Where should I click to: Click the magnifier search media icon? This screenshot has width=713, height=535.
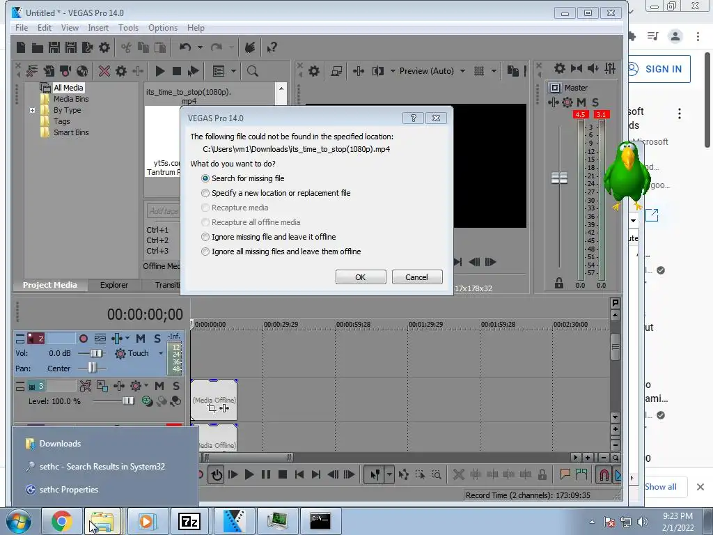pyautogui.click(x=252, y=71)
